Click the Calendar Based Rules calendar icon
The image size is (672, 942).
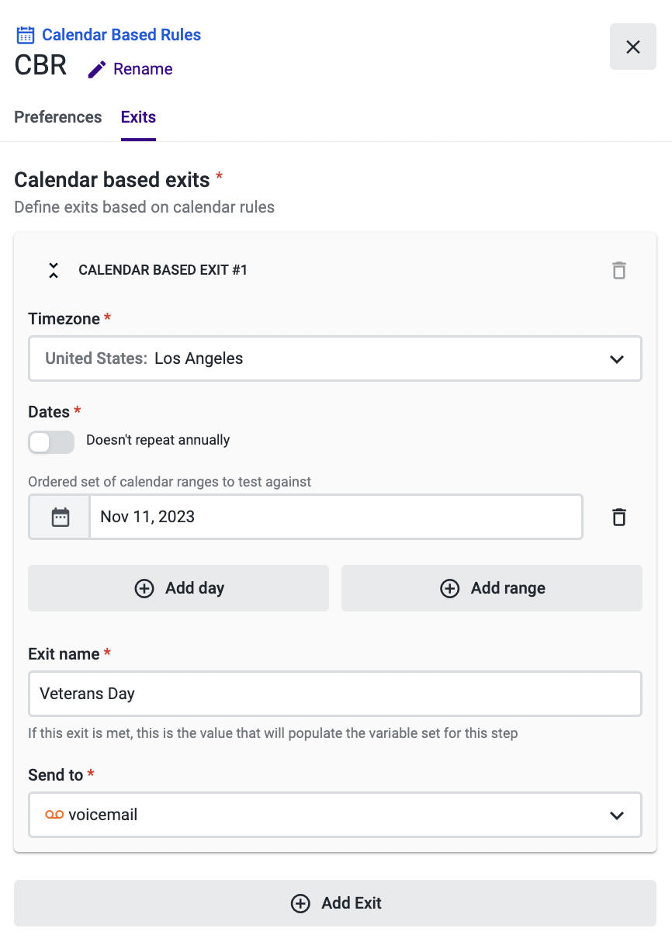pos(26,35)
